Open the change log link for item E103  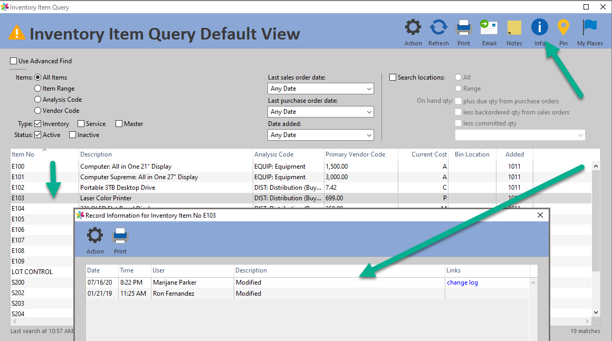click(462, 282)
